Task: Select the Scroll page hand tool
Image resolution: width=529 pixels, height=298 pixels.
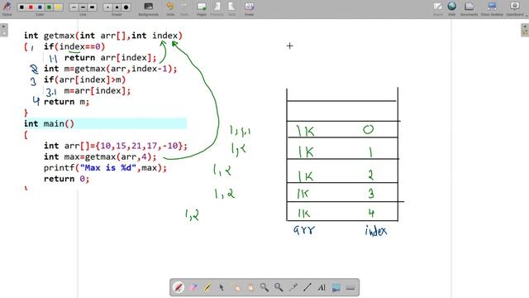Action: click(x=250, y=287)
